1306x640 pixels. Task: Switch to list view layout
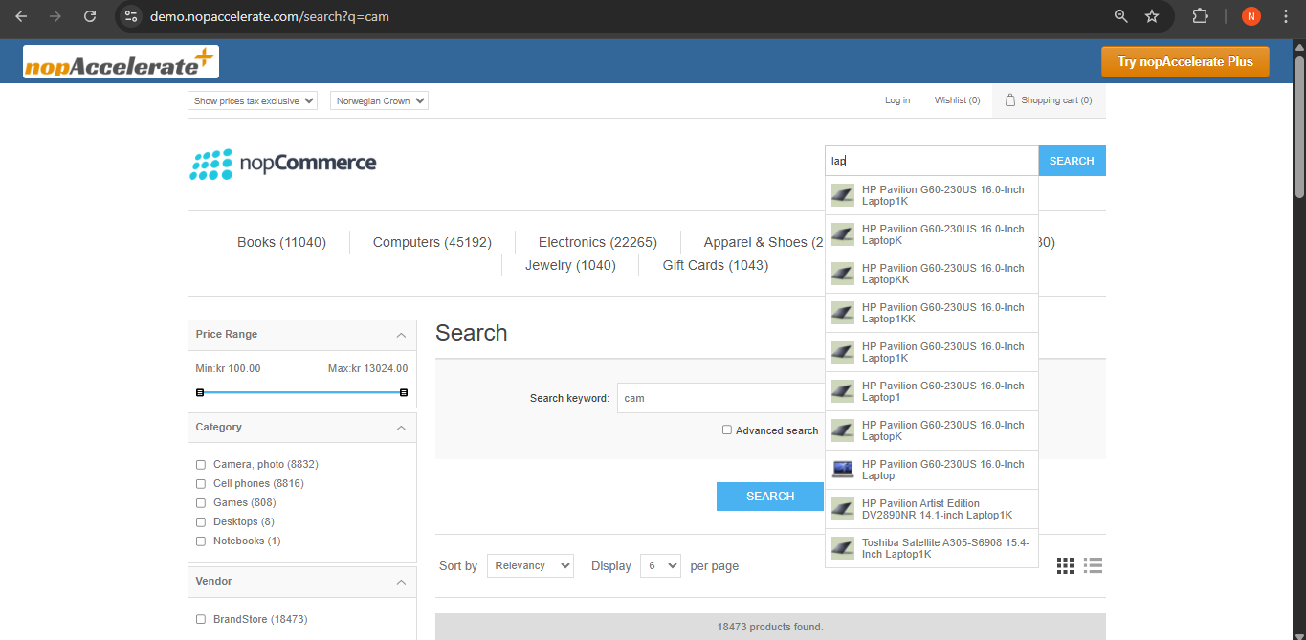click(1093, 565)
